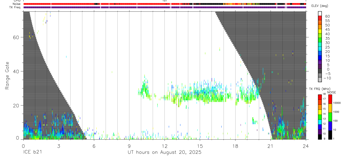The image size is (344, 158).
Task: Click the red swatch in the ELEV color scale
Action: click(x=320, y=18)
